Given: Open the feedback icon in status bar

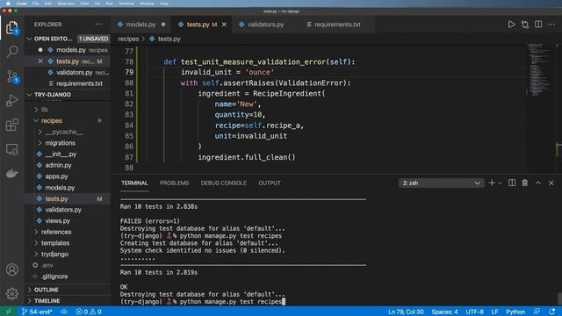Looking at the screenshot, I should point(537,312).
